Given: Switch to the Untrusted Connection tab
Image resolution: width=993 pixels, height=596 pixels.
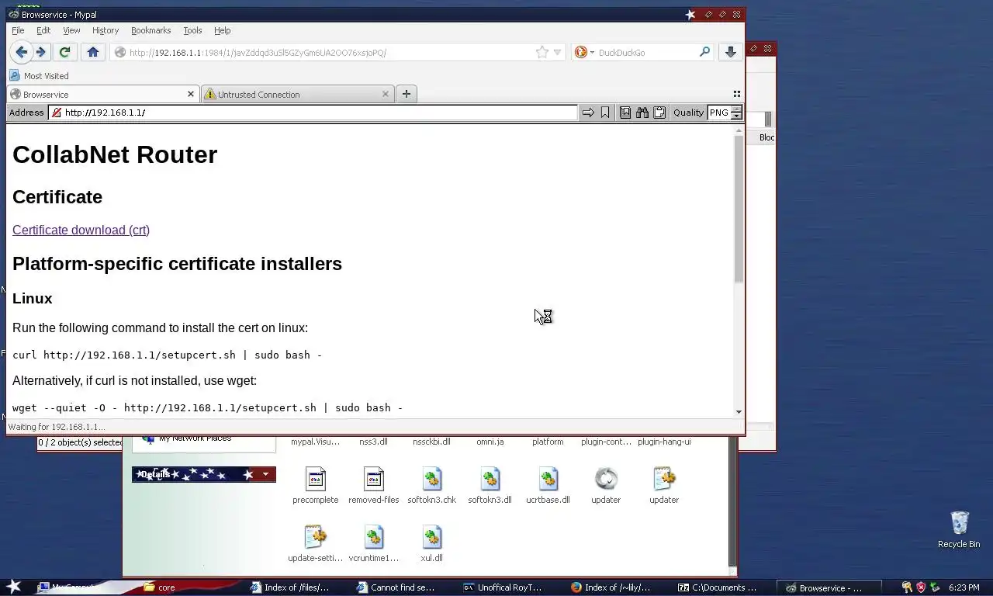Looking at the screenshot, I should coord(297,94).
